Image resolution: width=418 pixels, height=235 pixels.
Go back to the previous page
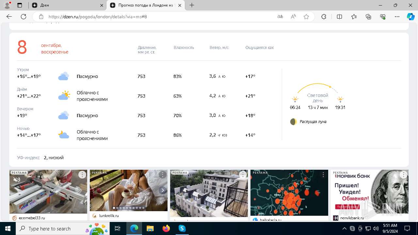click(x=9, y=17)
